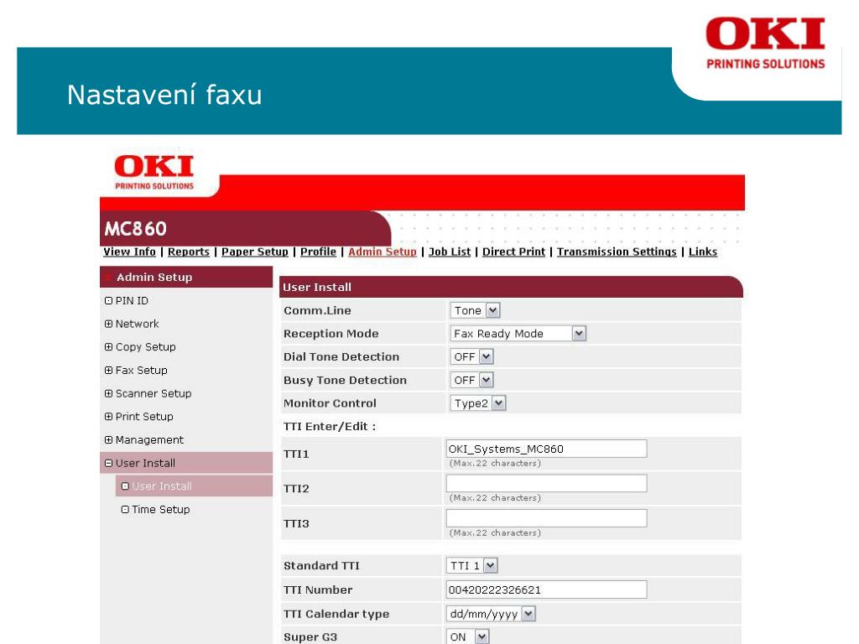Image resolution: width=859 pixels, height=644 pixels.
Task: Open the Reception Mode dropdown
Action: 518,334
